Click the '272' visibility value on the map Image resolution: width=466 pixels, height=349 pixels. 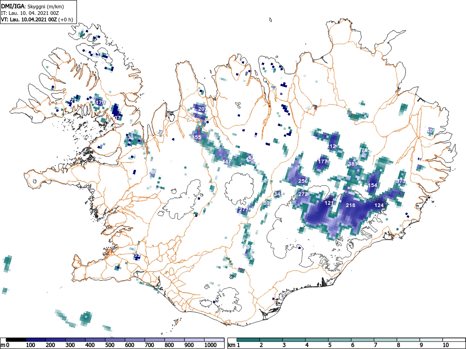[303, 194]
